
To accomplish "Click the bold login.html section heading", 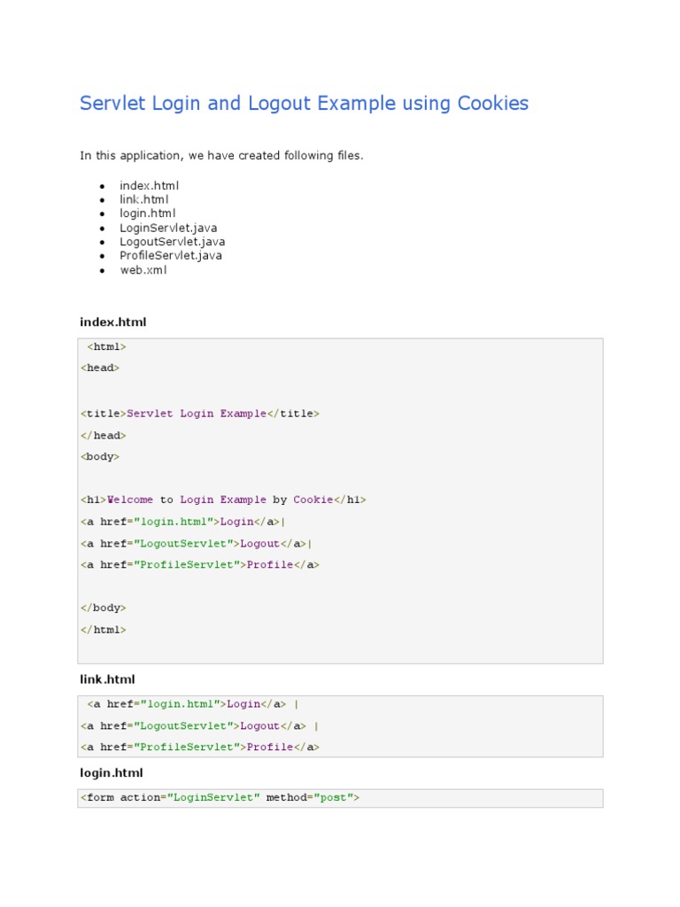I will (111, 773).
